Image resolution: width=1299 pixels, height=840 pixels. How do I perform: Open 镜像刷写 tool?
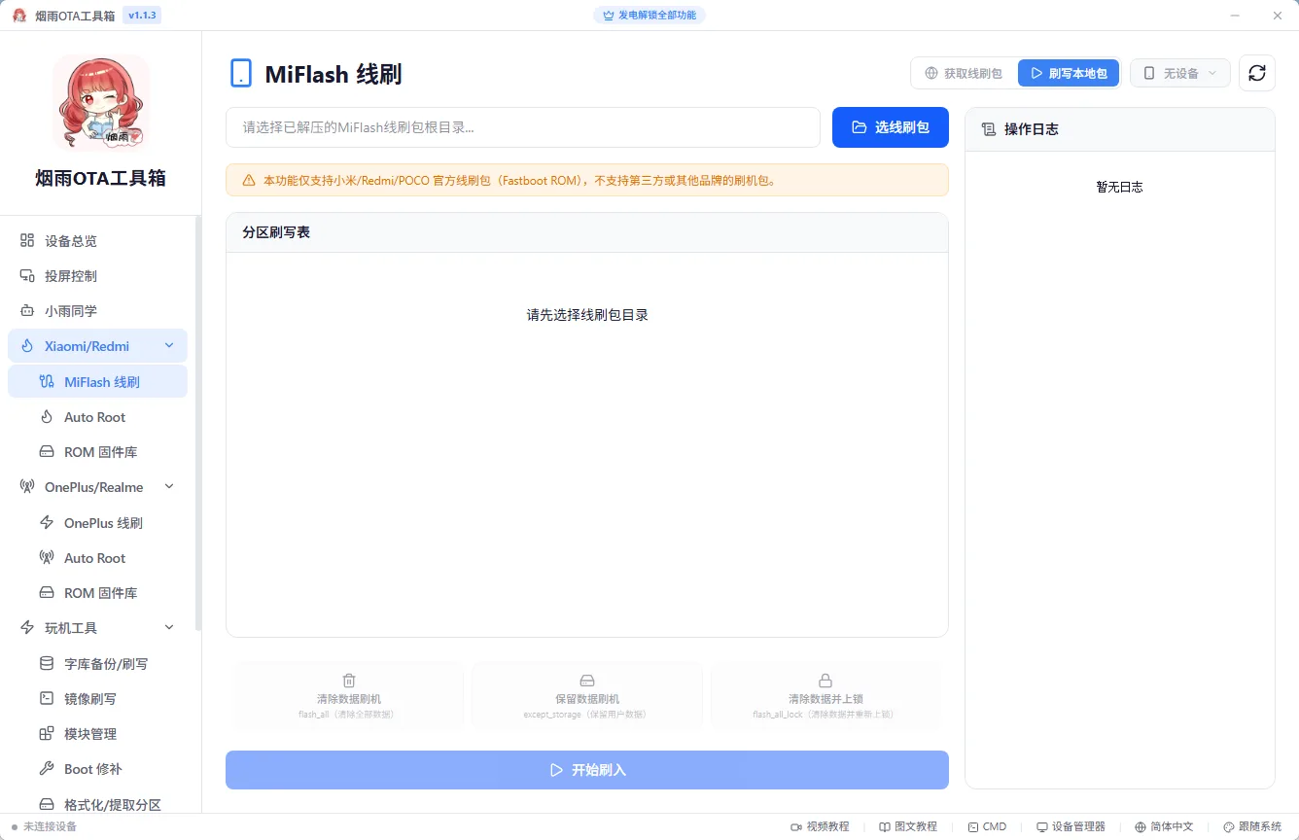[97, 699]
